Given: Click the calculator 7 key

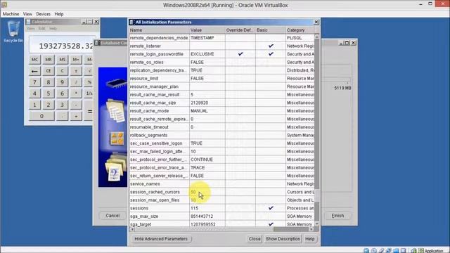Looking at the screenshot, I should pyautogui.click(x=34, y=82).
